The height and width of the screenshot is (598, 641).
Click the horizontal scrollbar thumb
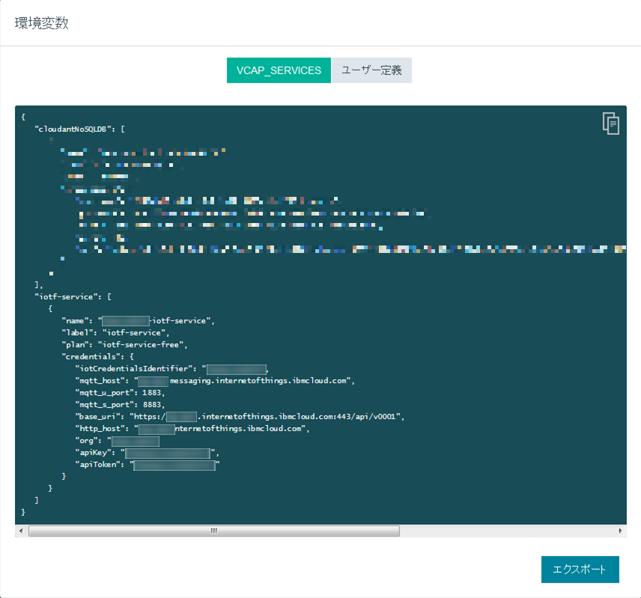213,531
